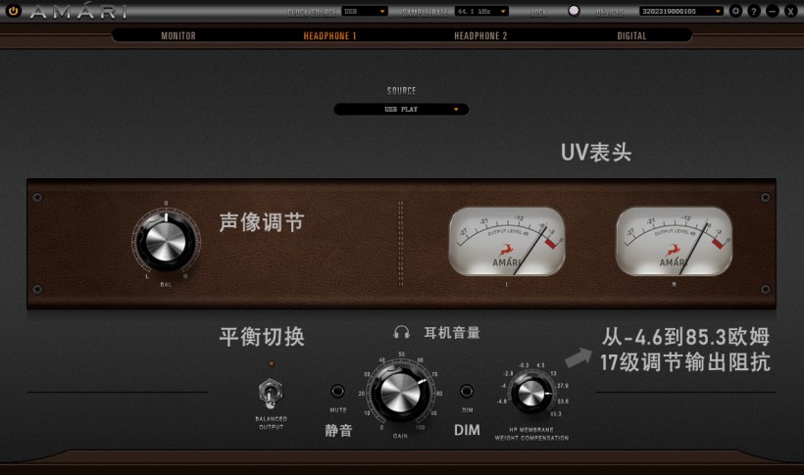804x475 pixels.
Task: Open help with the question mark icon
Action: (x=754, y=11)
